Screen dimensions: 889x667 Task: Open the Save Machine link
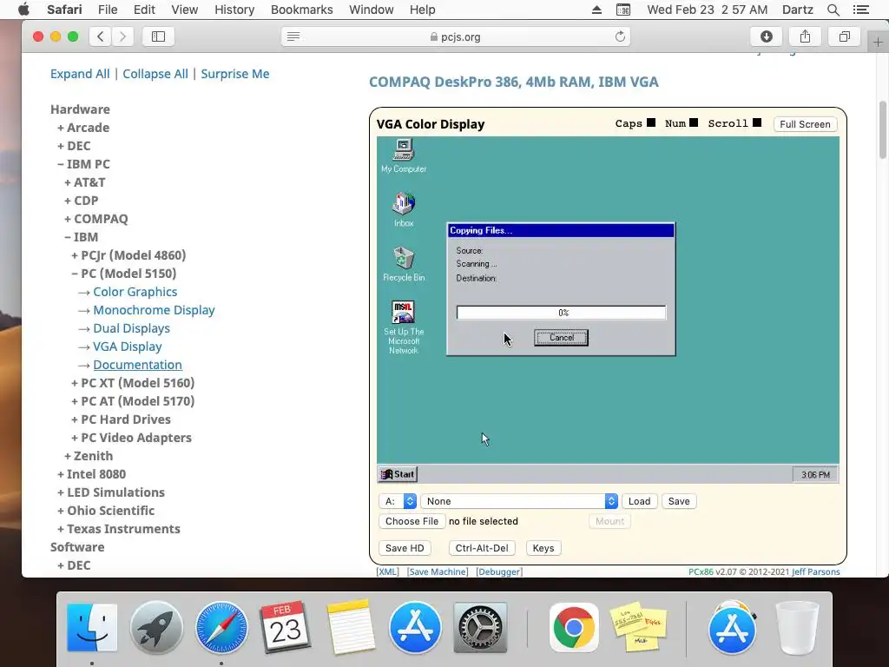point(438,571)
